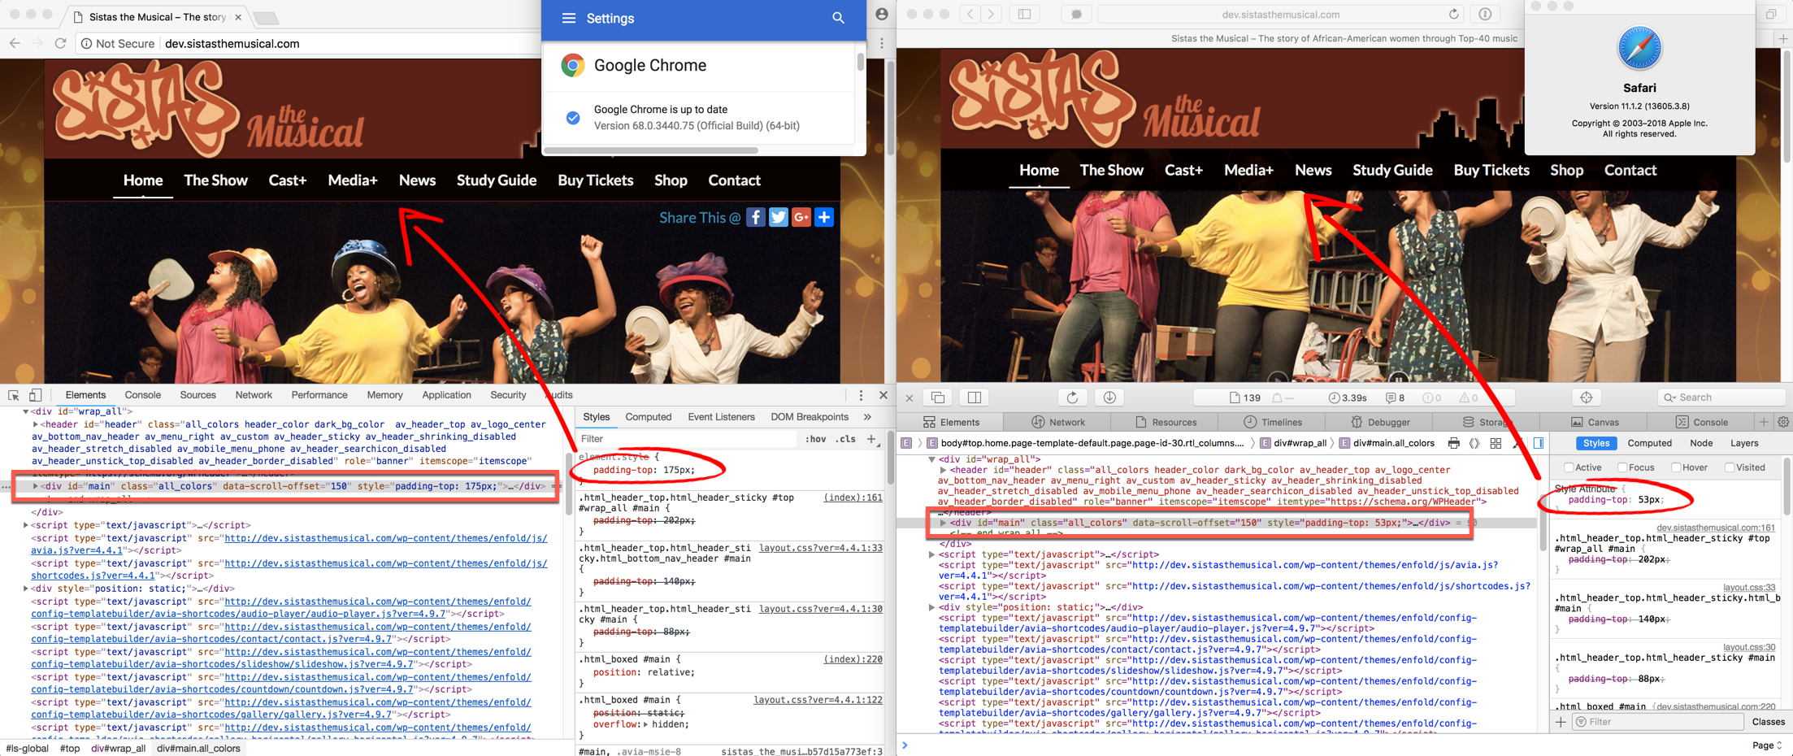Share via Google Plus icon in Chrome page
The image size is (1793, 756).
point(801,217)
